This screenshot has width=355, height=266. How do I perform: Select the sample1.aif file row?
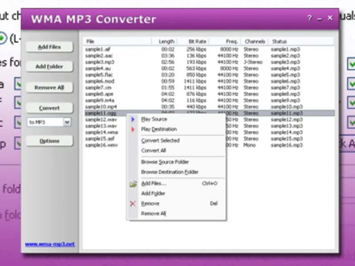point(209,49)
